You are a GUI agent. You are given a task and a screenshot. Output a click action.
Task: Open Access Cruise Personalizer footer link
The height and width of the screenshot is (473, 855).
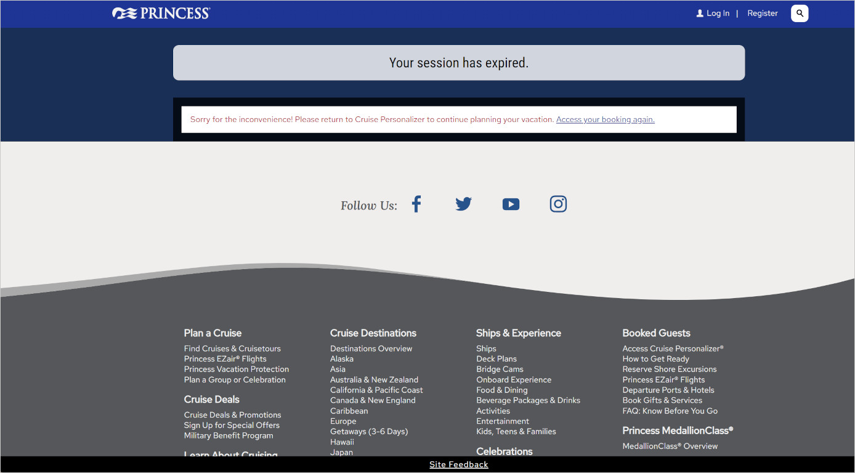[x=673, y=349]
